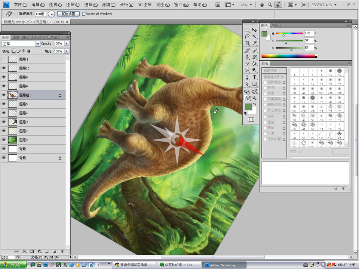359x269 pixels.
Task: Select the Dodge tool
Action: coord(254,70)
